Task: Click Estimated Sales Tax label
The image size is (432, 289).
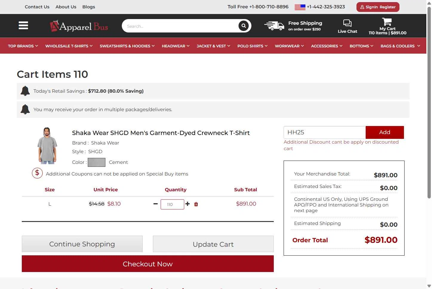Action: point(318,187)
